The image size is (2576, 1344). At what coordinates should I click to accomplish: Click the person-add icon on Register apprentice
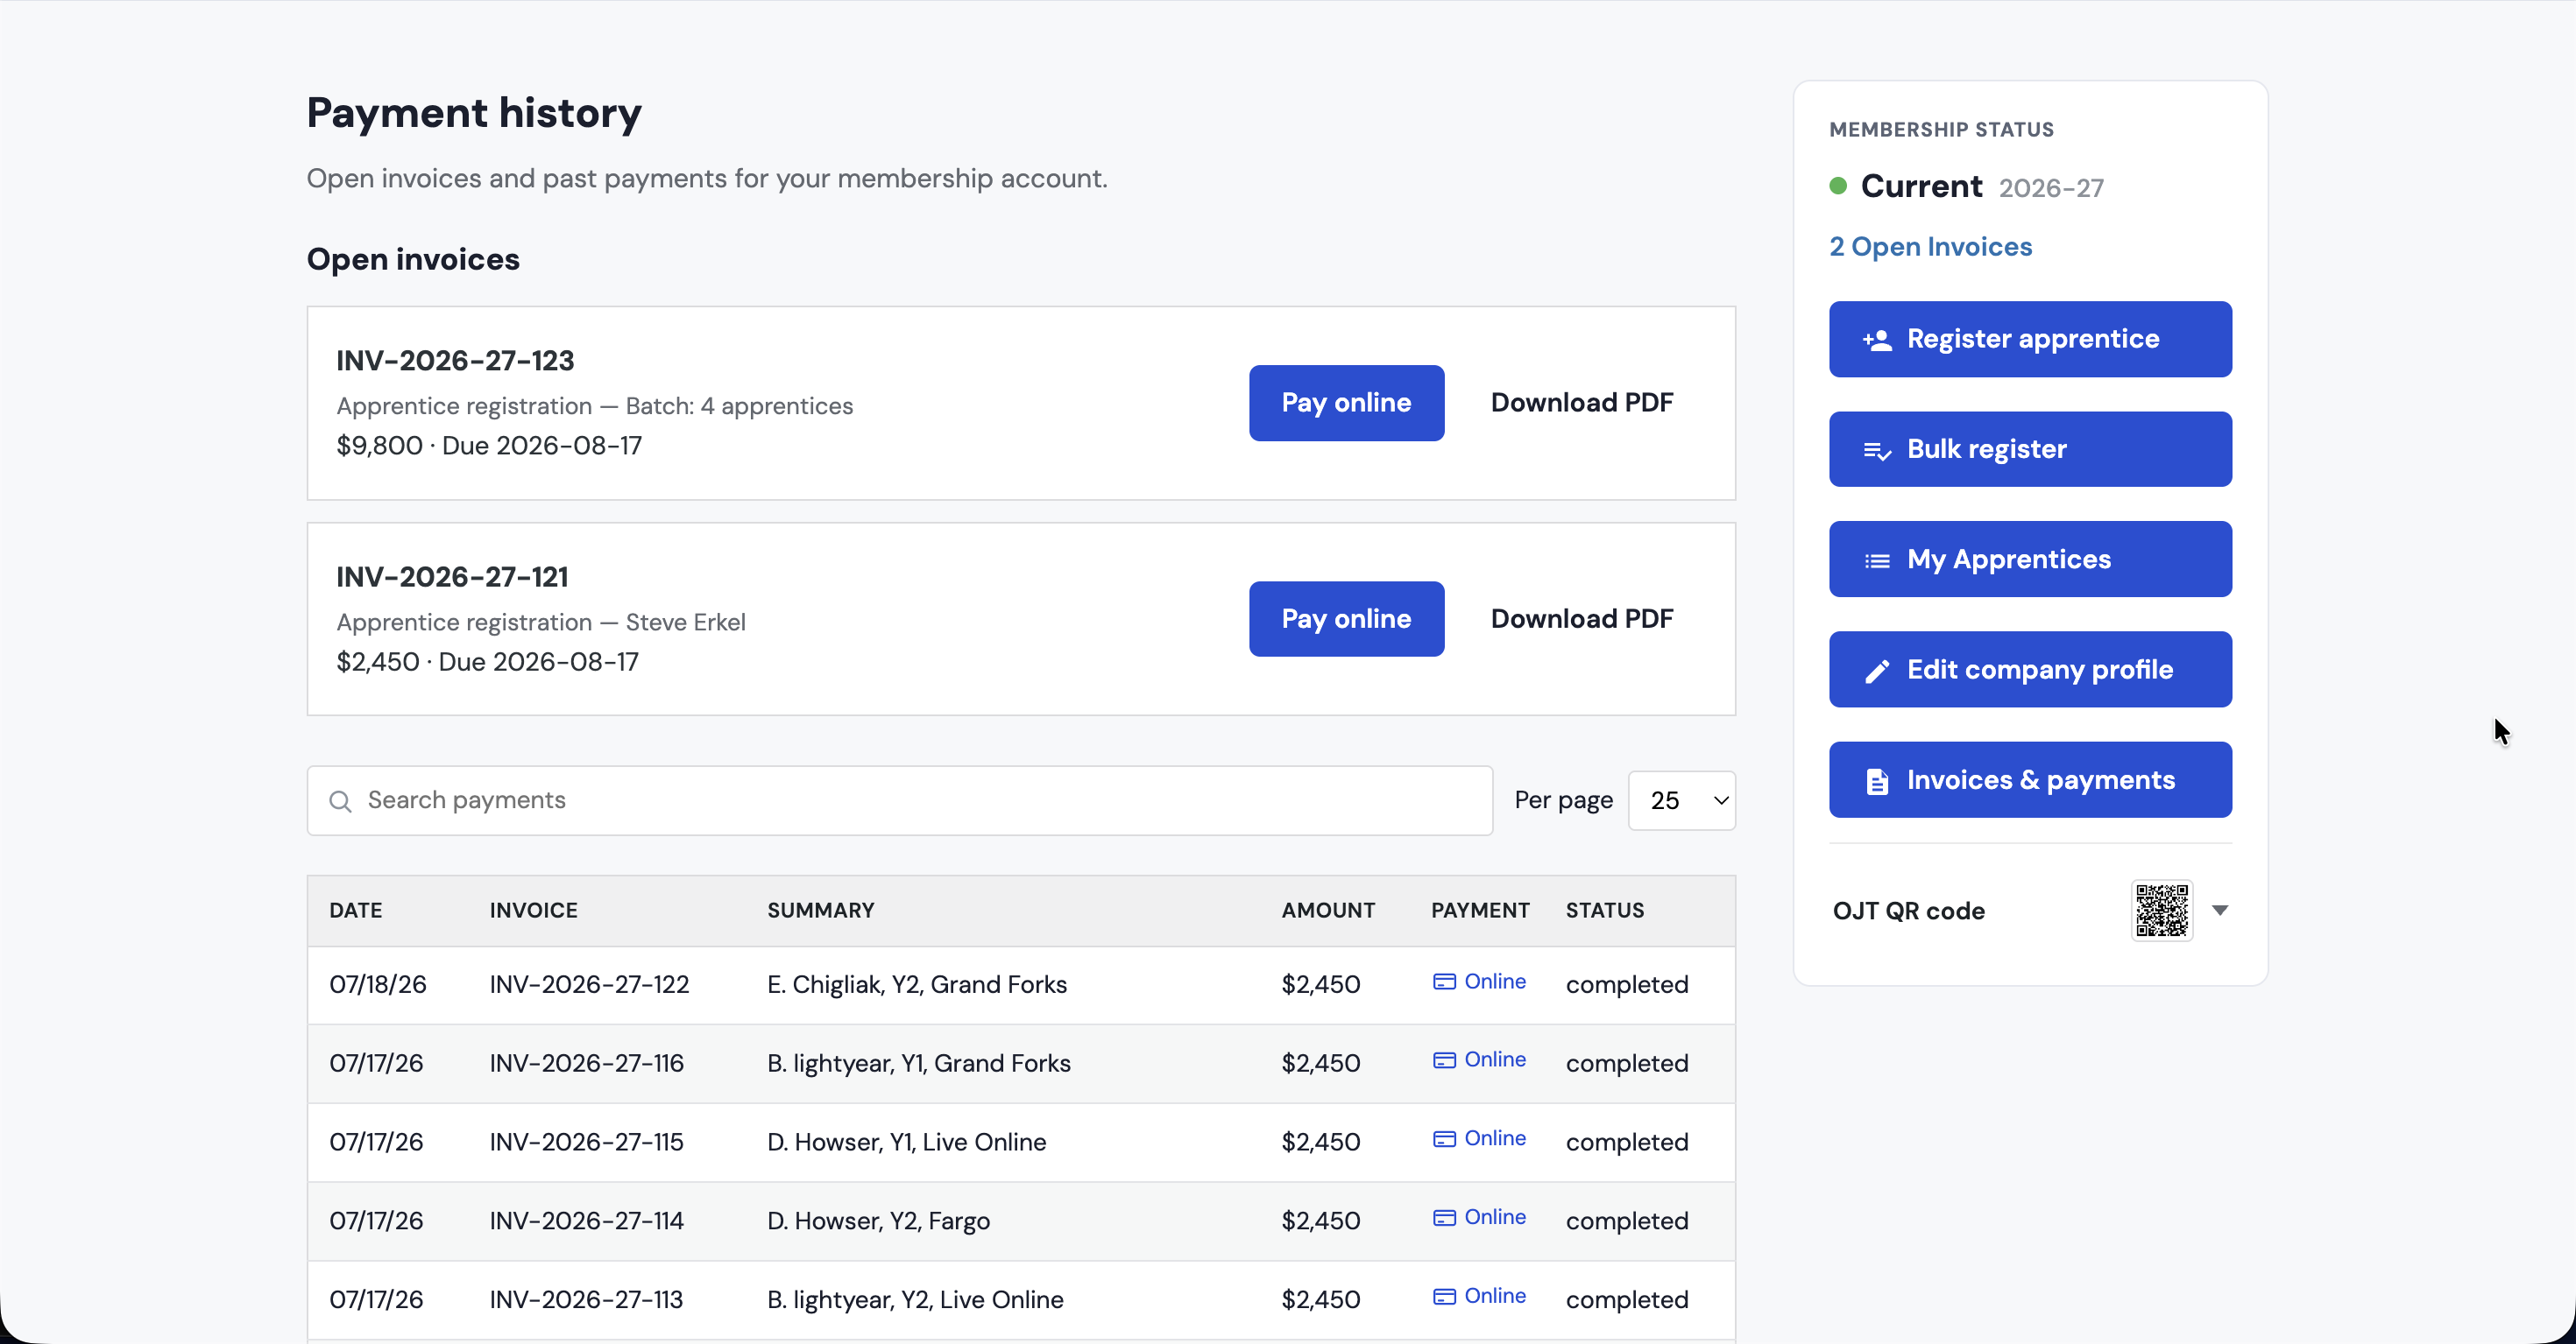point(1877,340)
